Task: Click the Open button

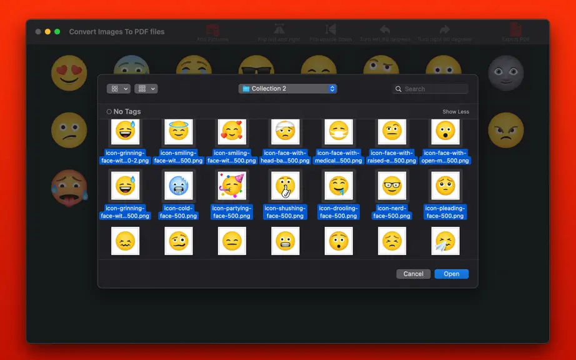Action: [x=452, y=274]
